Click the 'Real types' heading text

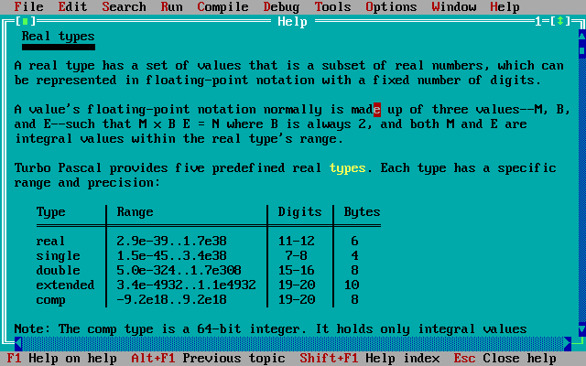pyautogui.click(x=58, y=37)
